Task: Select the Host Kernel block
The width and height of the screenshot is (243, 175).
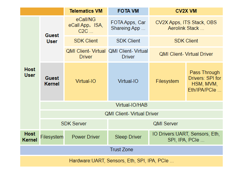Action: click(x=30, y=137)
